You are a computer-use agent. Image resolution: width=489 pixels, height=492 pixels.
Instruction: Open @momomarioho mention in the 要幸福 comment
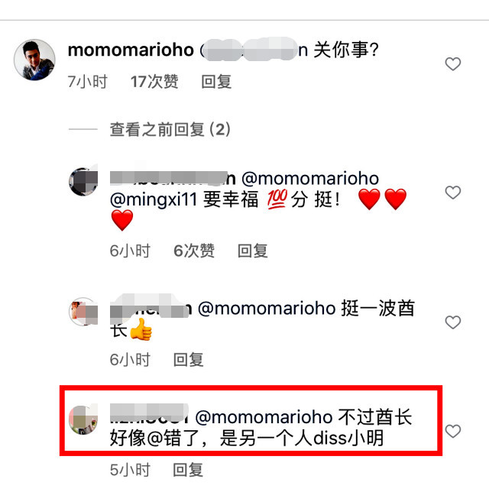(310, 179)
